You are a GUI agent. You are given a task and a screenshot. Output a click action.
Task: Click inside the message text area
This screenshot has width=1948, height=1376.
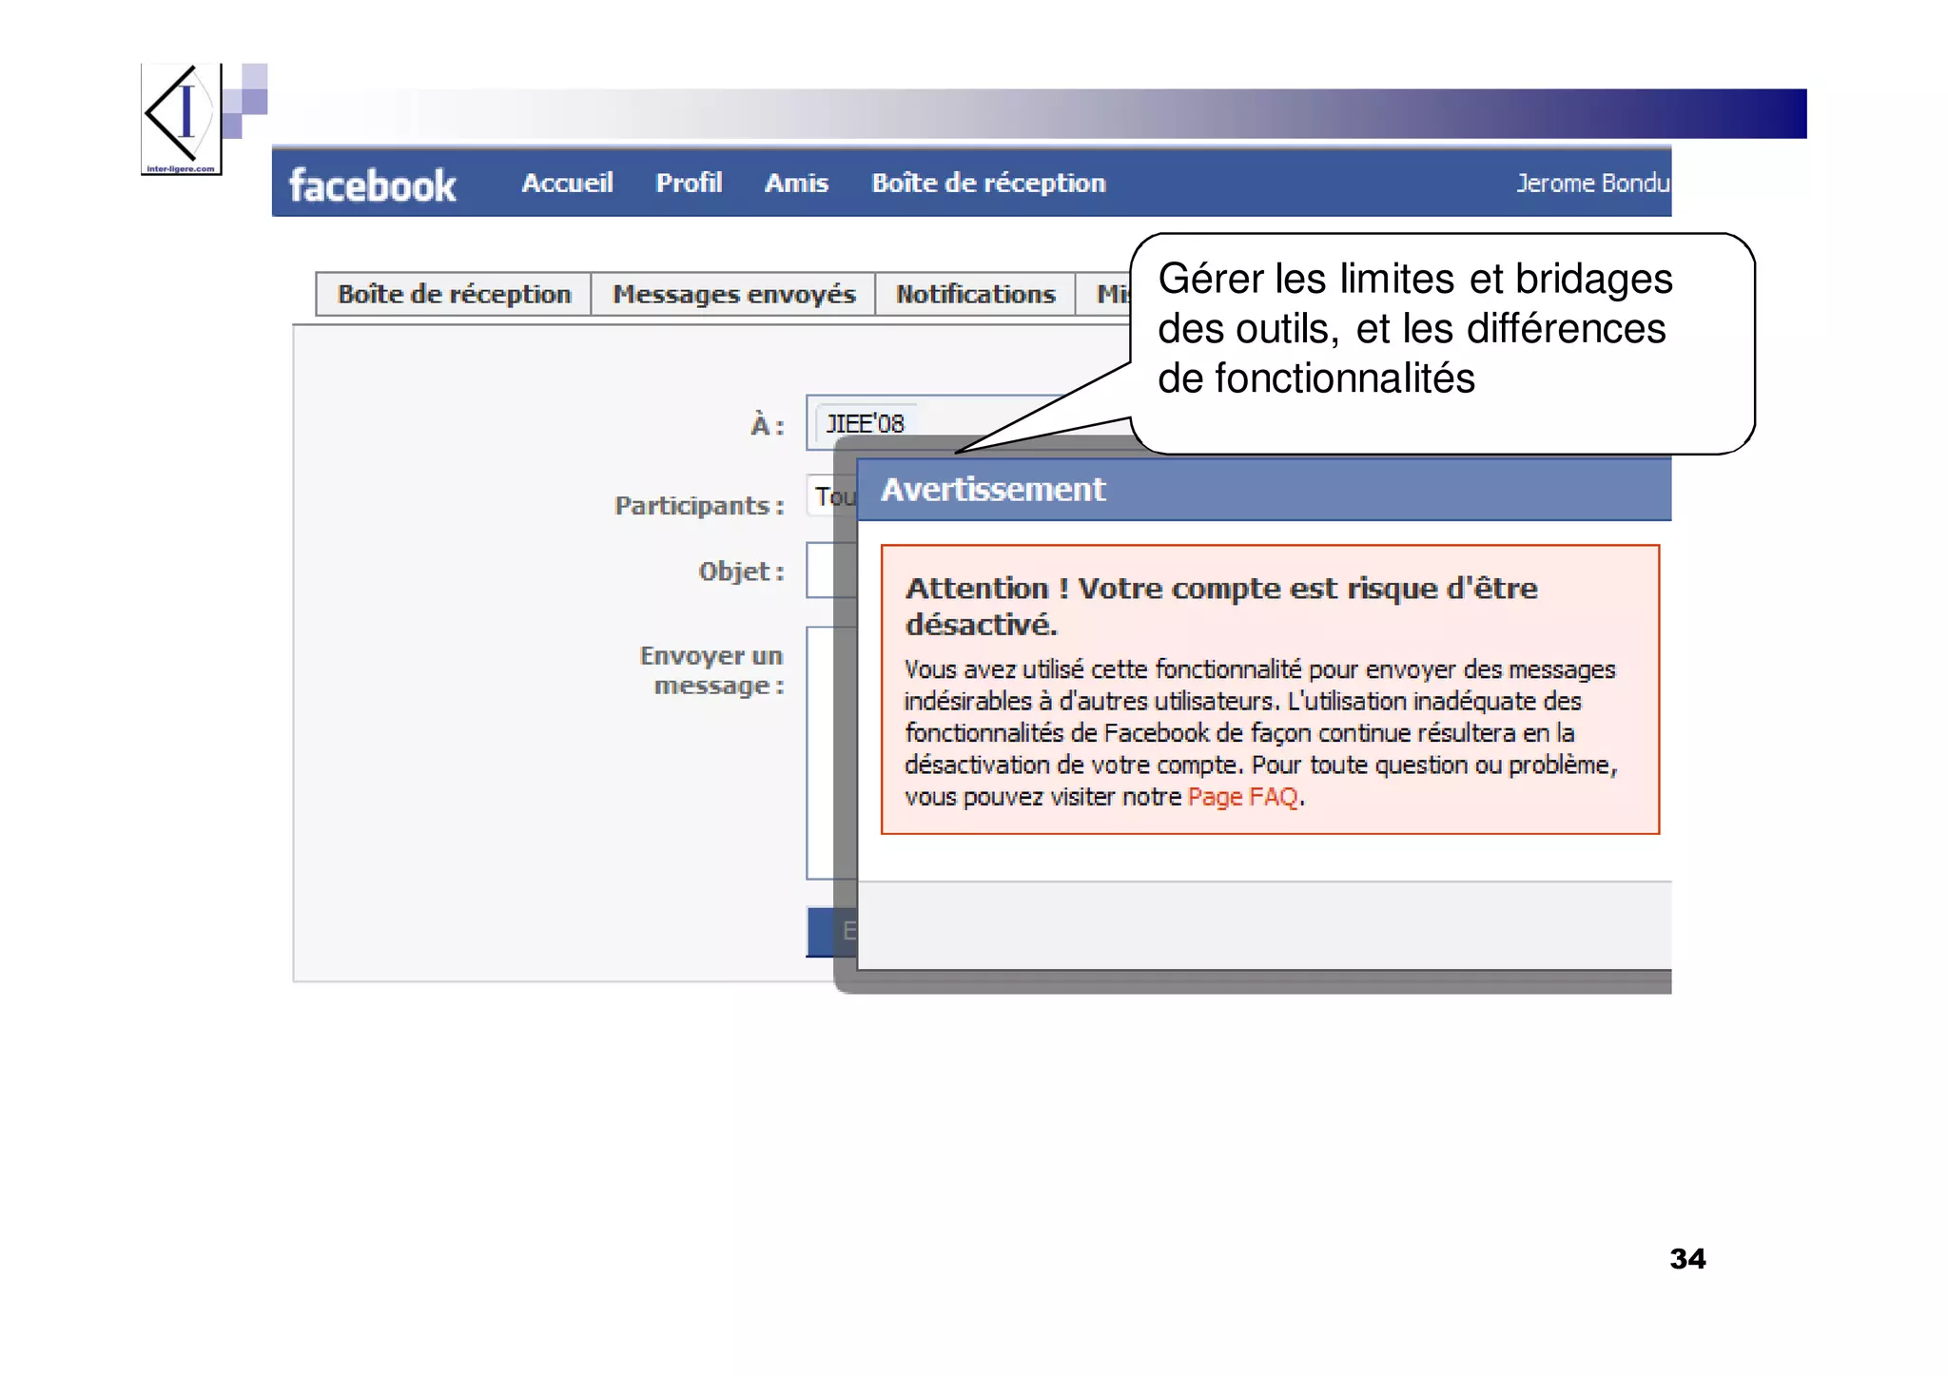coord(820,751)
